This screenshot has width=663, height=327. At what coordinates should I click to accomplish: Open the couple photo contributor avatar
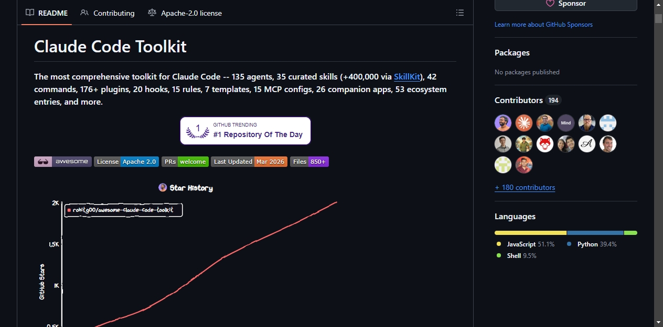(566, 144)
